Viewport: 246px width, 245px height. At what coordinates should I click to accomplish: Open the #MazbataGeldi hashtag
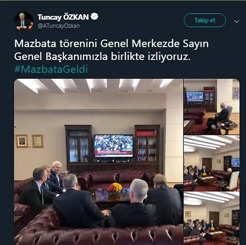click(x=51, y=69)
